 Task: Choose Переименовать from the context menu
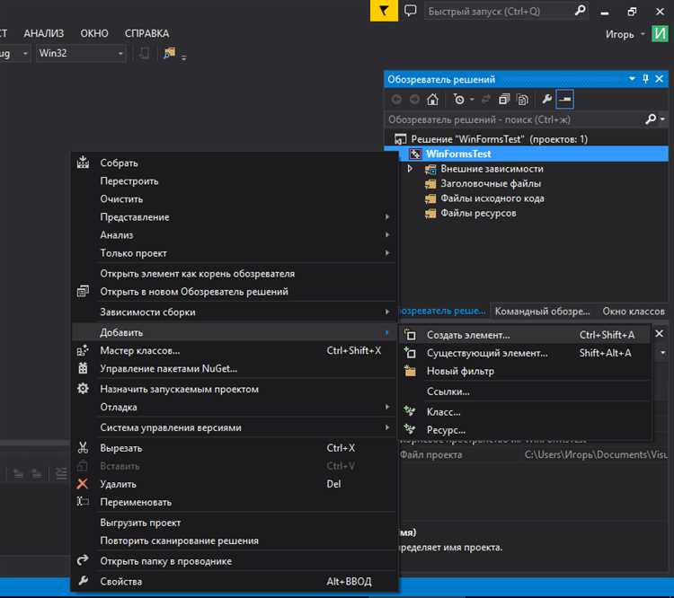[235, 502]
